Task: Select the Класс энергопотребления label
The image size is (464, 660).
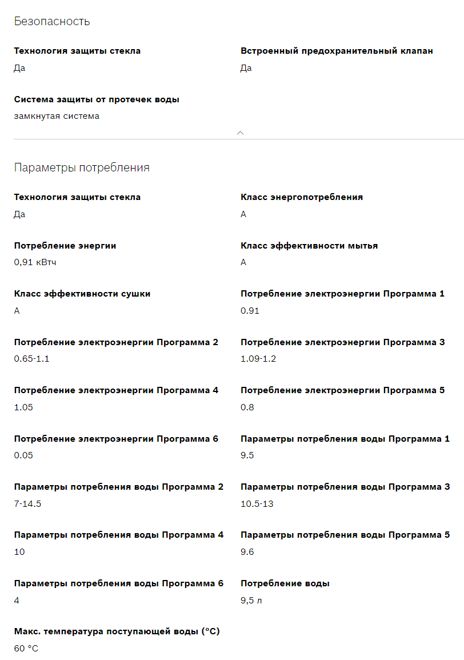Action: [x=302, y=197]
